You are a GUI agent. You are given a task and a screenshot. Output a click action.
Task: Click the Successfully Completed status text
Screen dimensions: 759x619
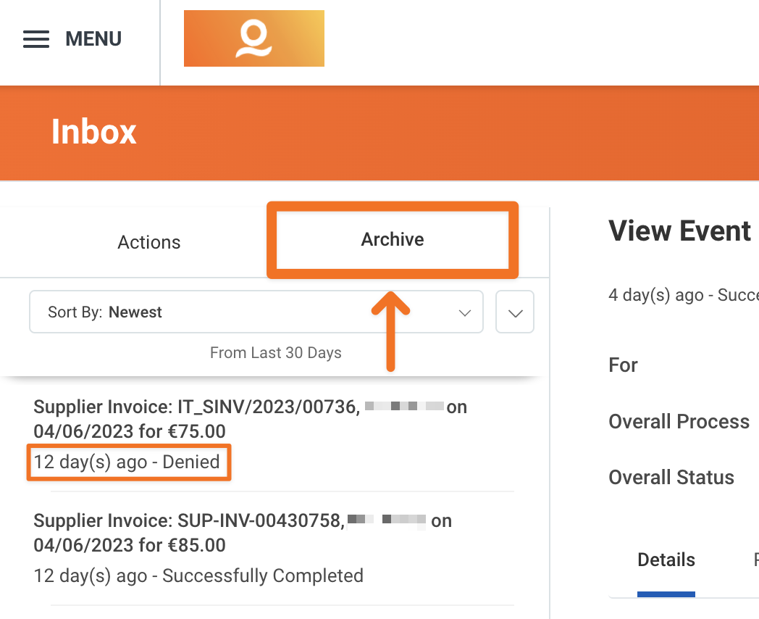click(197, 576)
